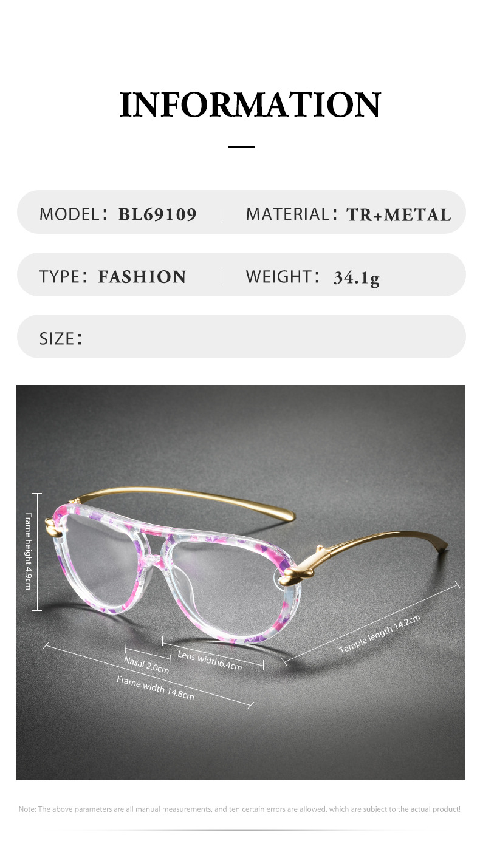Click the Lens width 6.4cm label

(x=210, y=659)
